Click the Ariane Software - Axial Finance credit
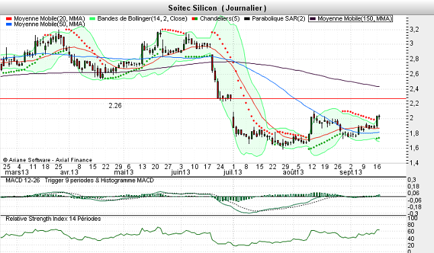This screenshot has width=434, height=253. pos(48,160)
